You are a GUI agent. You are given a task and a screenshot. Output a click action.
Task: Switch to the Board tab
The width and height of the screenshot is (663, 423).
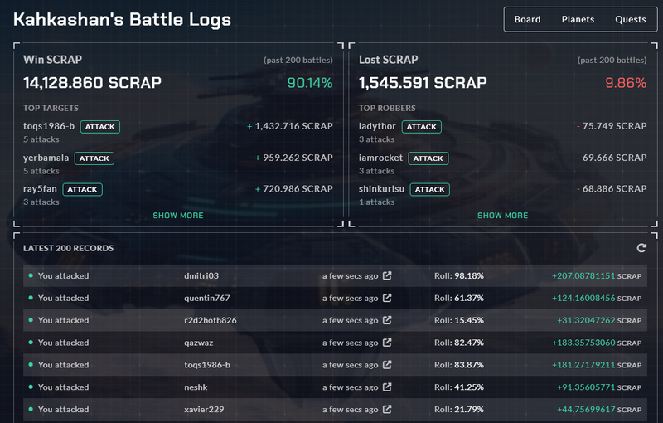point(527,19)
